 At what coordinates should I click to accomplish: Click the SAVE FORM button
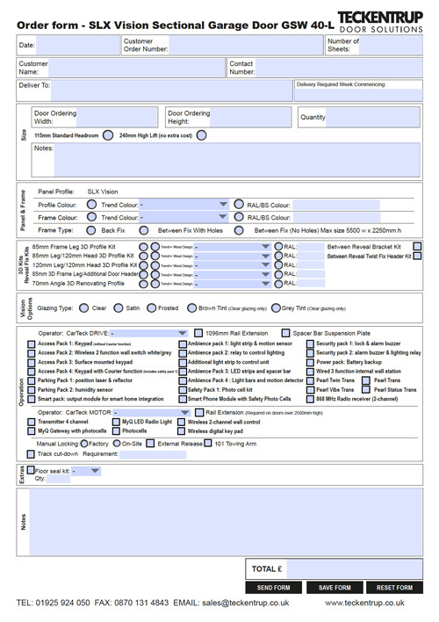tap(335, 588)
